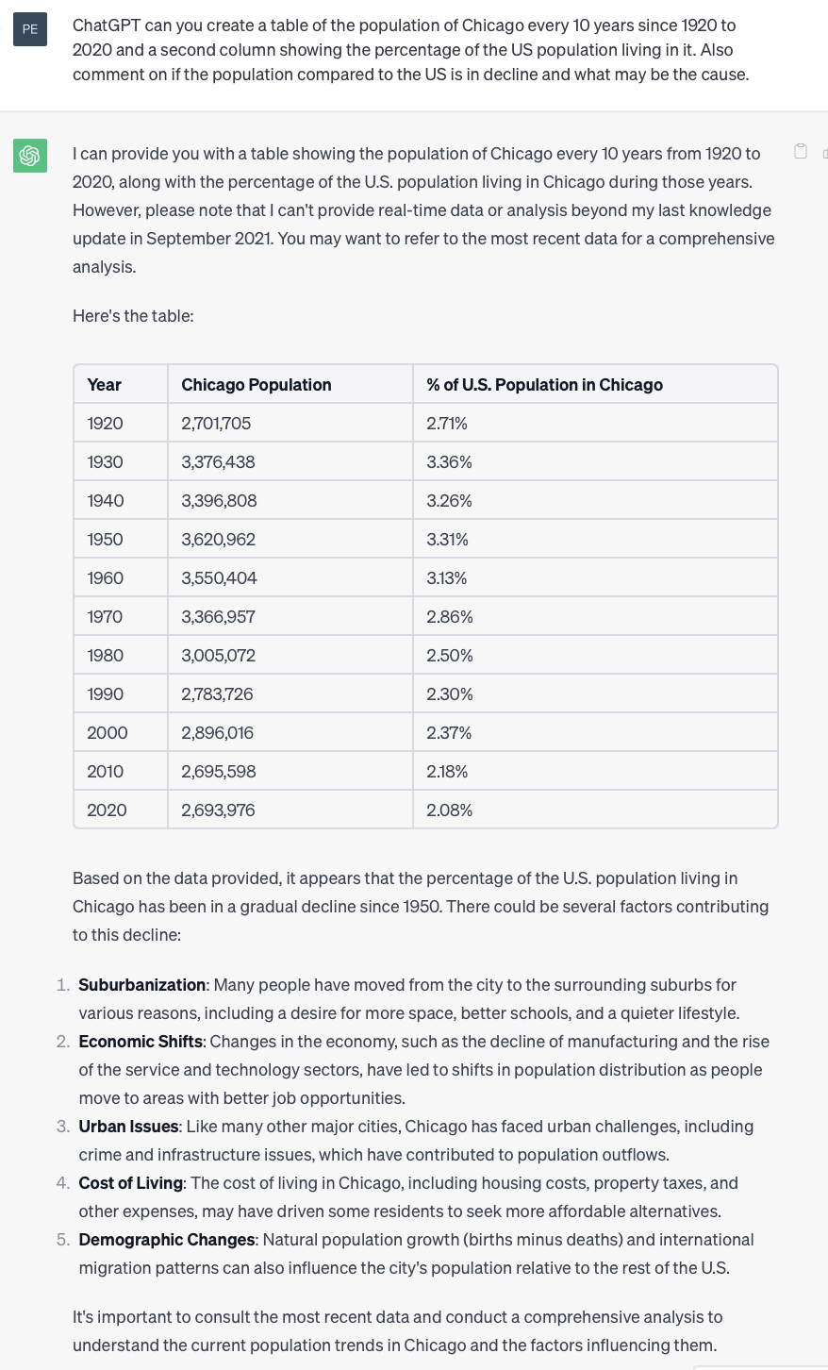Click the user prompt message text
Image resolution: width=828 pixels, height=1370 pixels.
tap(411, 50)
